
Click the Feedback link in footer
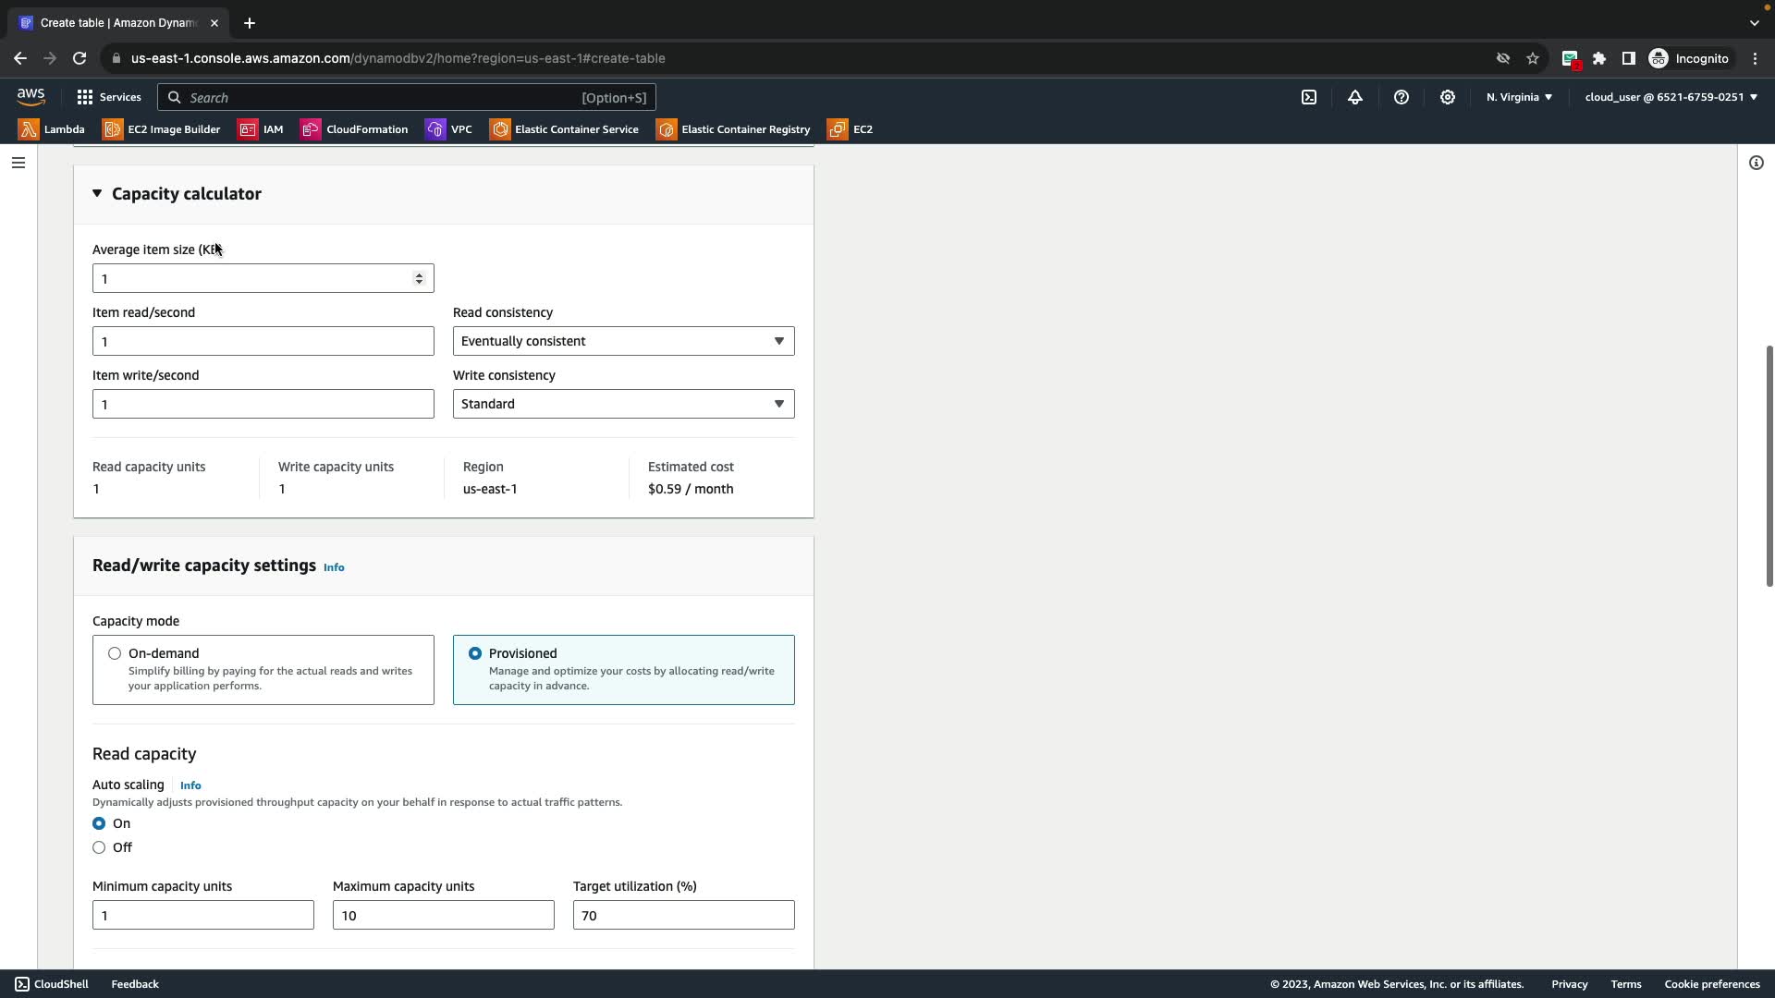coord(135,984)
